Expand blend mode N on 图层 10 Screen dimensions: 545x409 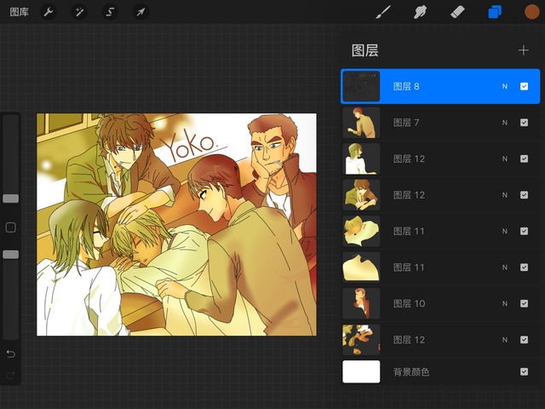504,303
